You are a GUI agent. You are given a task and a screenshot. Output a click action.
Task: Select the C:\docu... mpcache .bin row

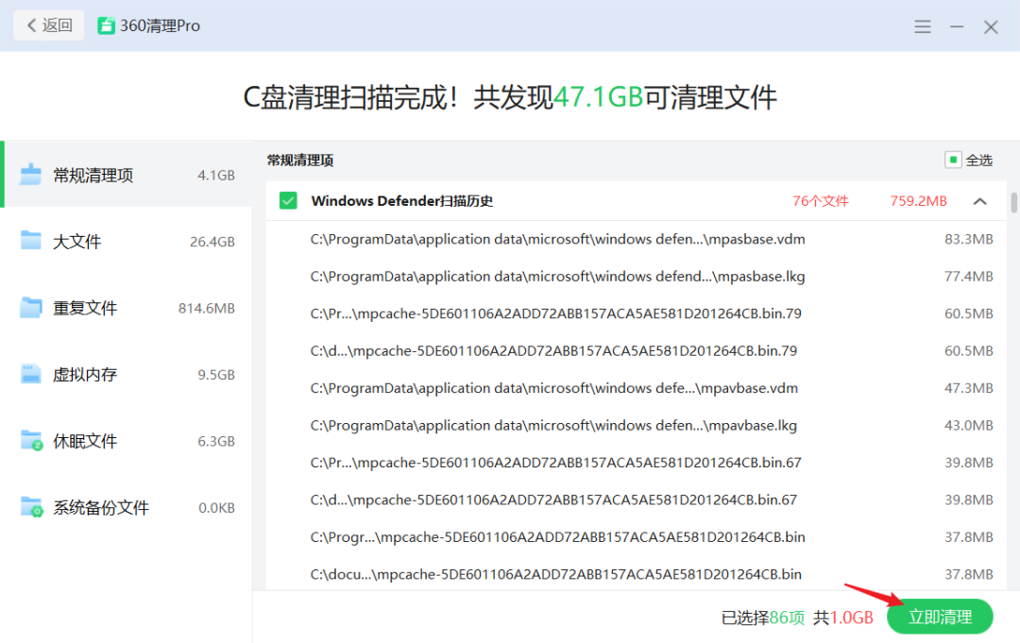pos(637,575)
